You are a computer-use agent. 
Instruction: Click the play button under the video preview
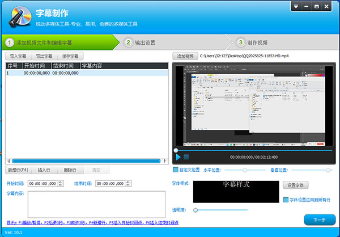pos(178,156)
